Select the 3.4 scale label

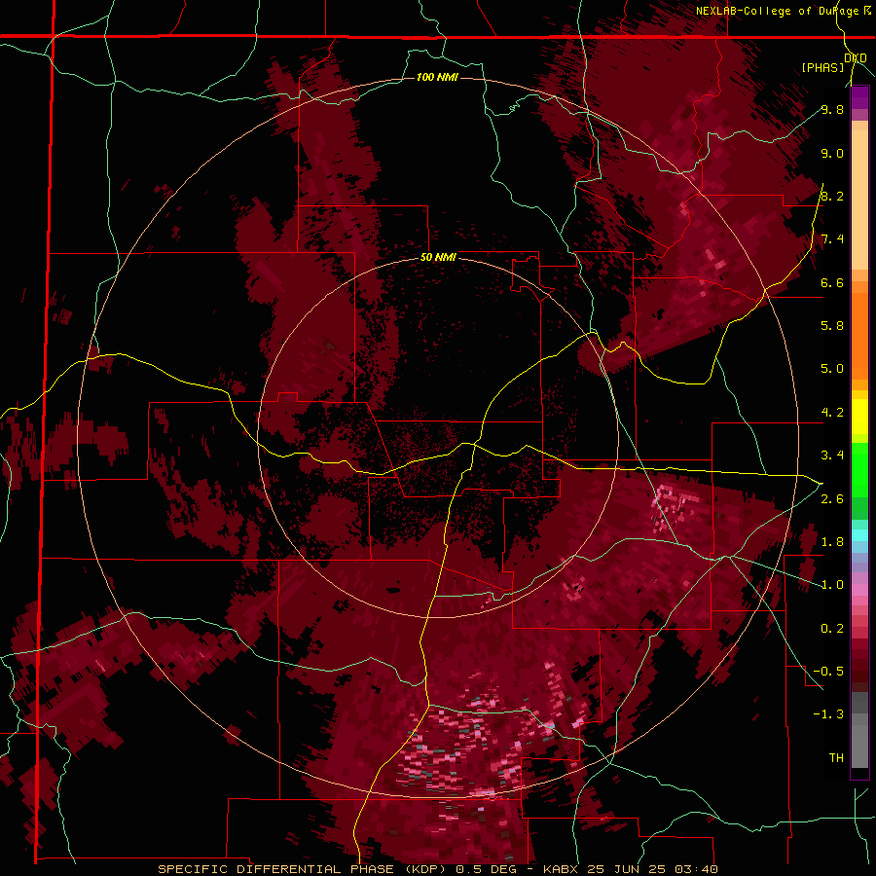[832, 456]
